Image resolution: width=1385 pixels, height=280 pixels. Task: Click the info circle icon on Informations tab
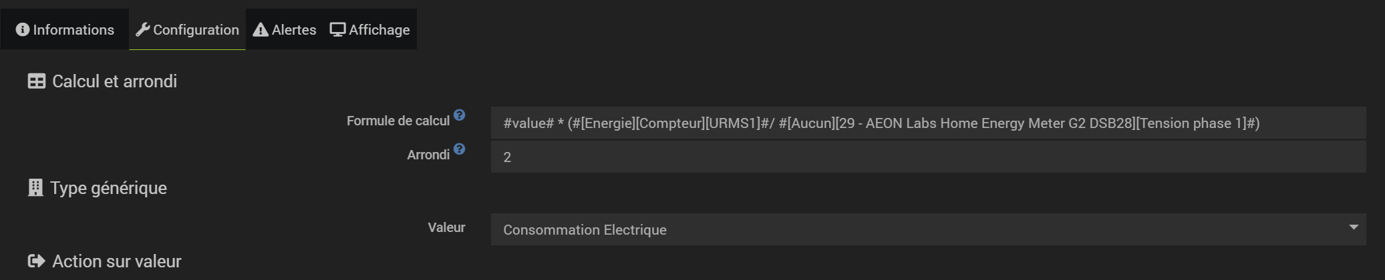23,29
